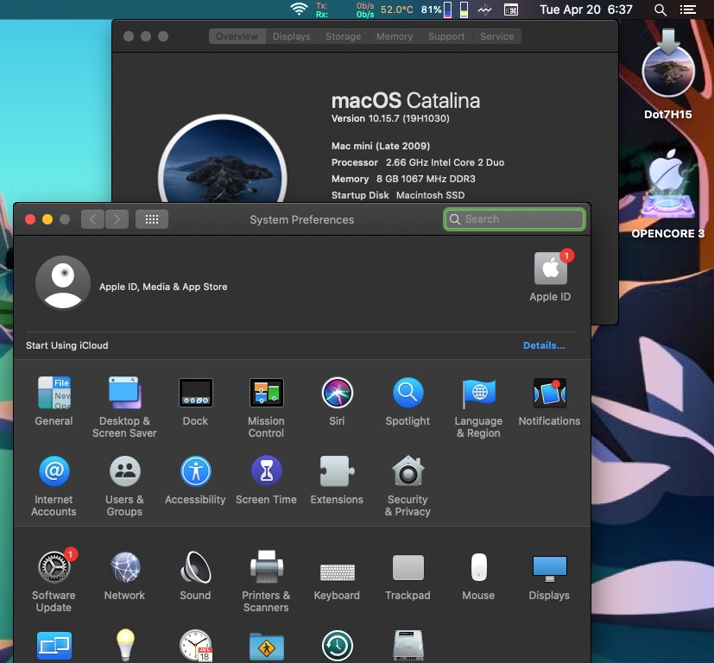Open General preferences

pyautogui.click(x=54, y=393)
